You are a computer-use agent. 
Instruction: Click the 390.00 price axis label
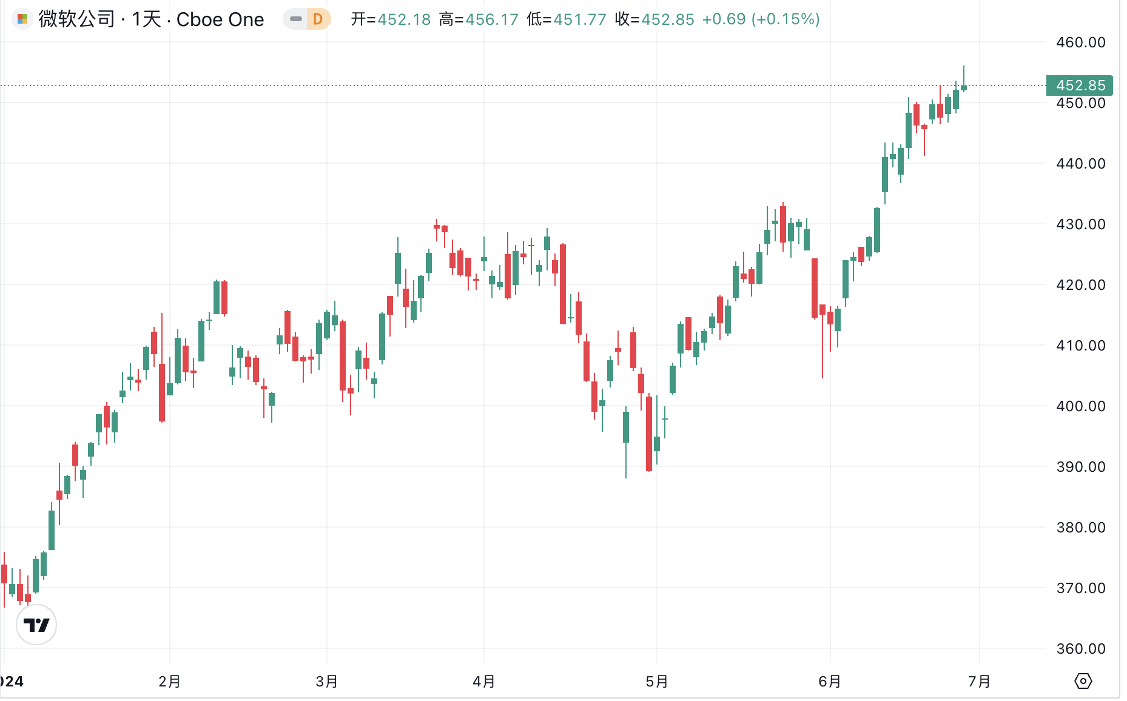[1081, 467]
